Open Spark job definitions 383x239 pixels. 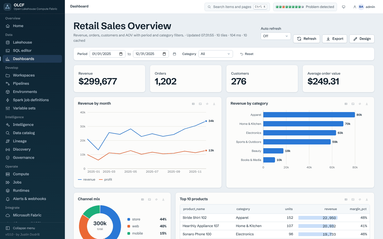(x=32, y=100)
